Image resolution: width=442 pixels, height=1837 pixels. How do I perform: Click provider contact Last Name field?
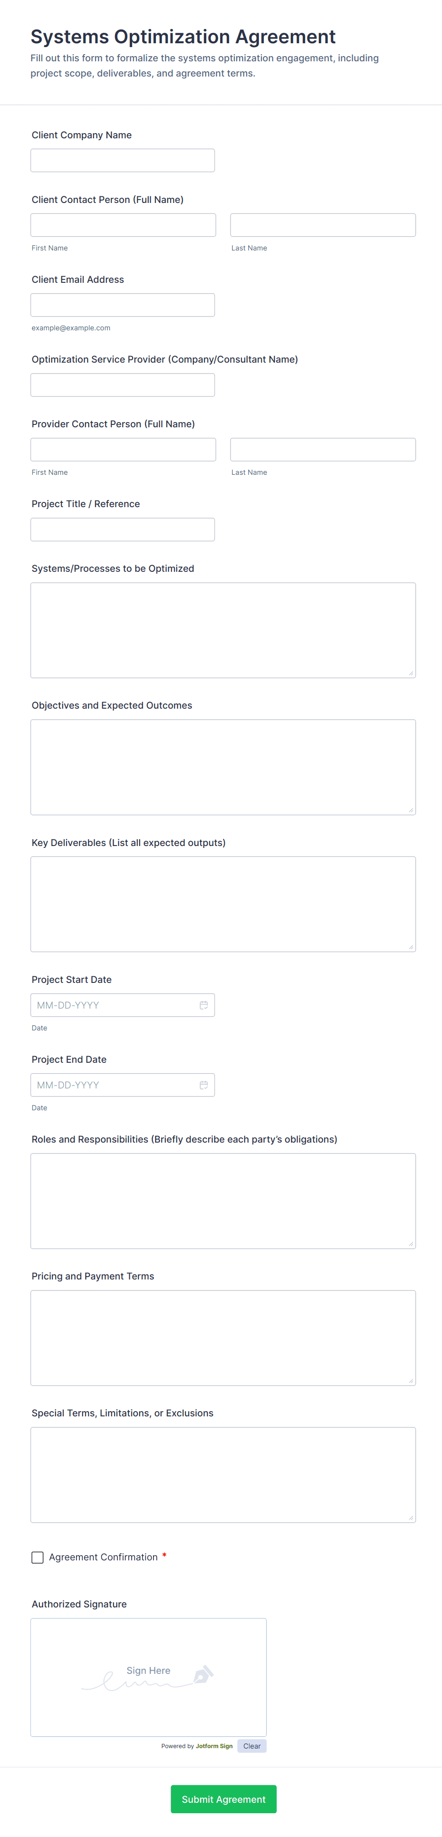tap(323, 449)
